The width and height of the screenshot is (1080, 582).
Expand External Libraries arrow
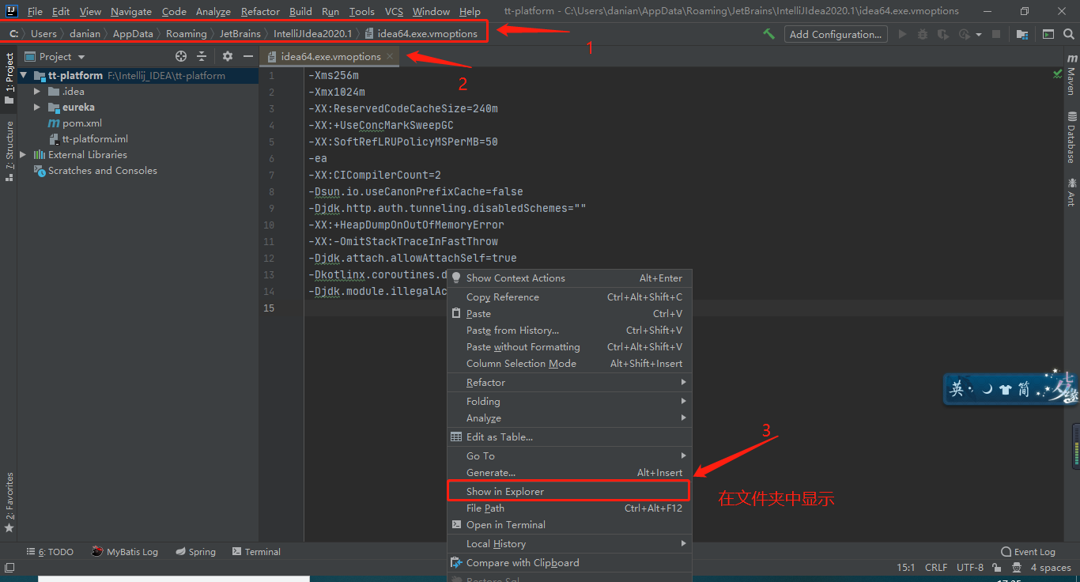click(x=24, y=155)
